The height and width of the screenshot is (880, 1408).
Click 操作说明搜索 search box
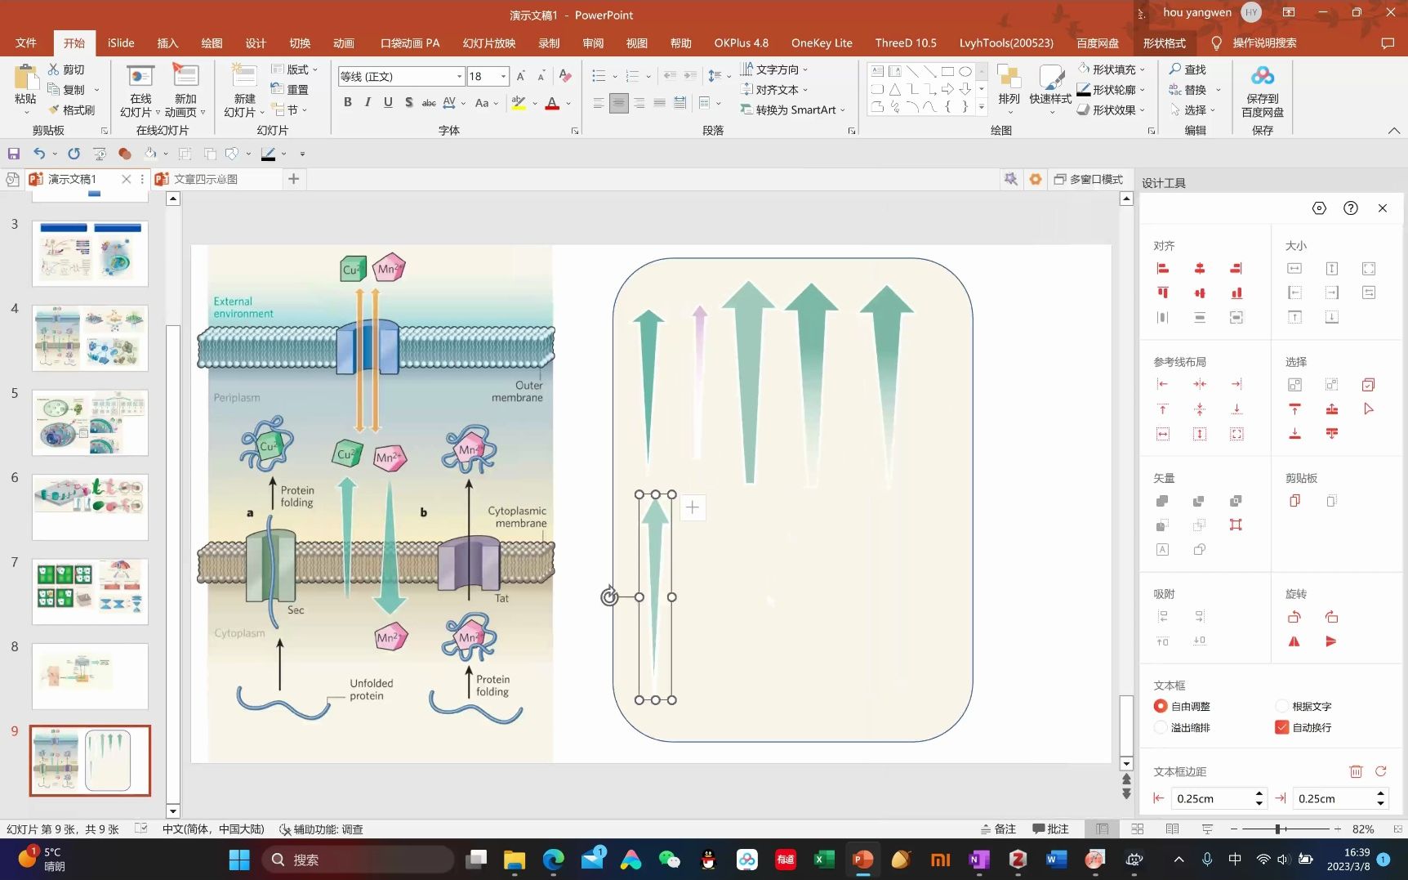(1264, 42)
